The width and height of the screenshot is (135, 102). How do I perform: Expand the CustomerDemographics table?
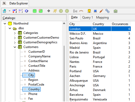(x=15, y=43)
